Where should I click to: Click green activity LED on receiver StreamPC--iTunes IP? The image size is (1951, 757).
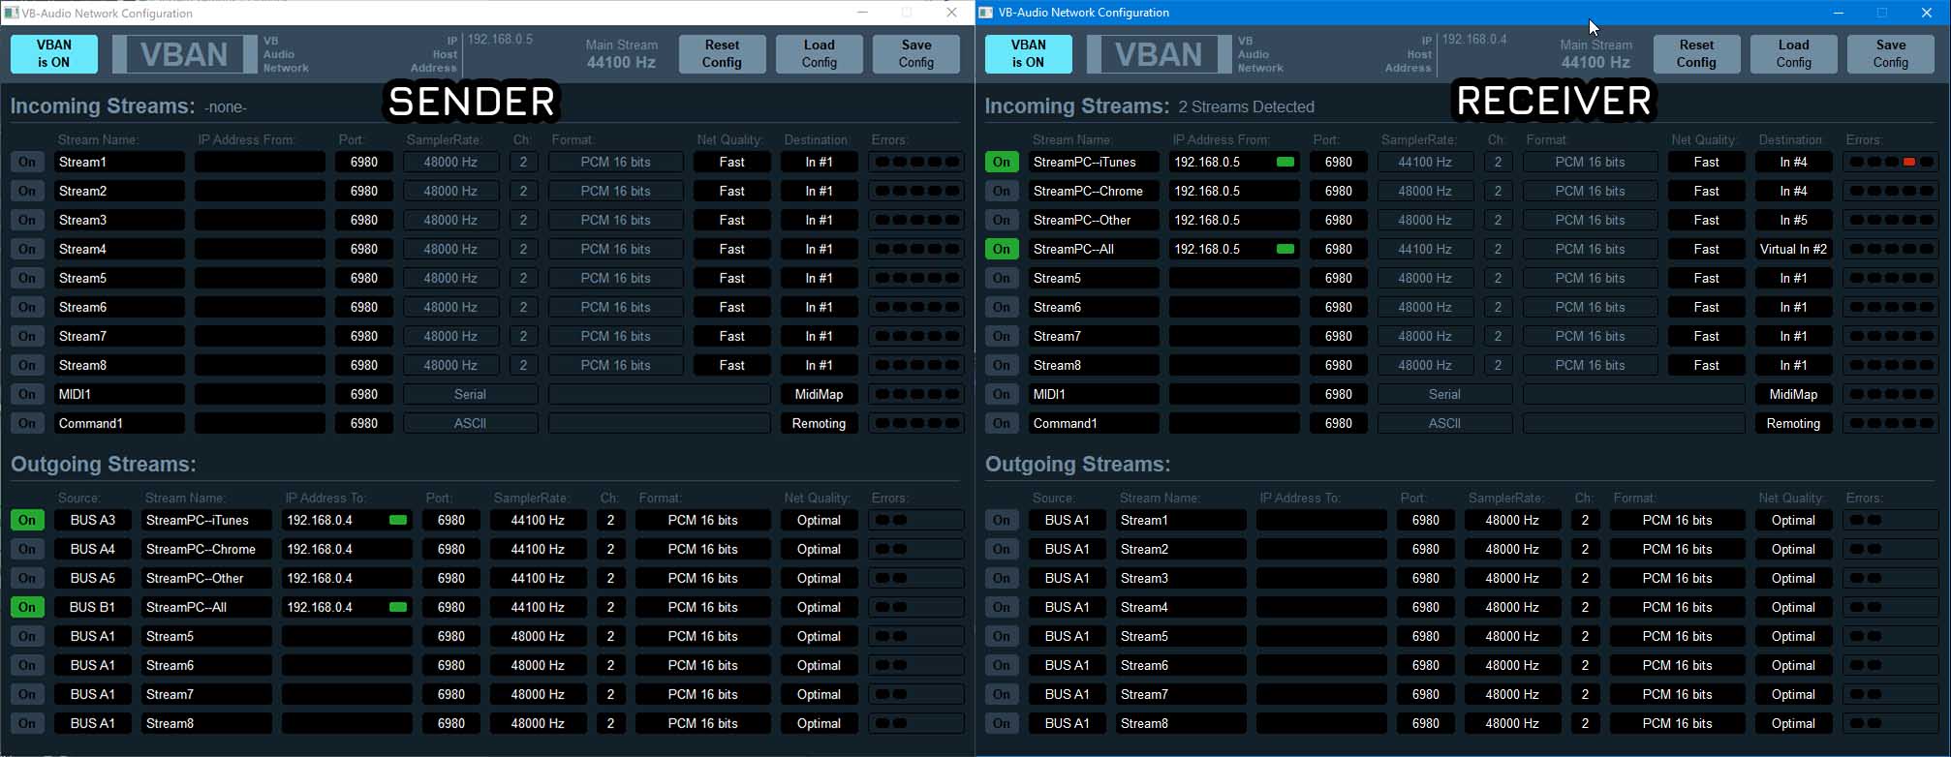[1285, 162]
